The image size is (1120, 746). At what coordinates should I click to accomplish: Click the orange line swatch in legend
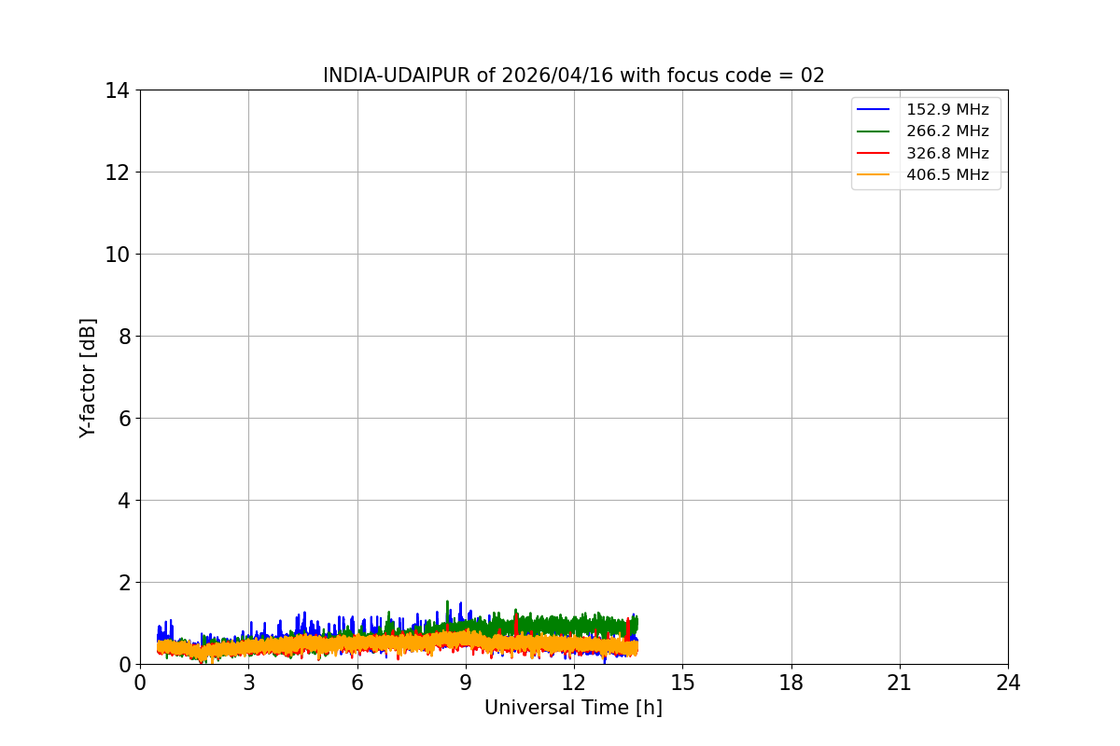pyautogui.click(x=875, y=174)
